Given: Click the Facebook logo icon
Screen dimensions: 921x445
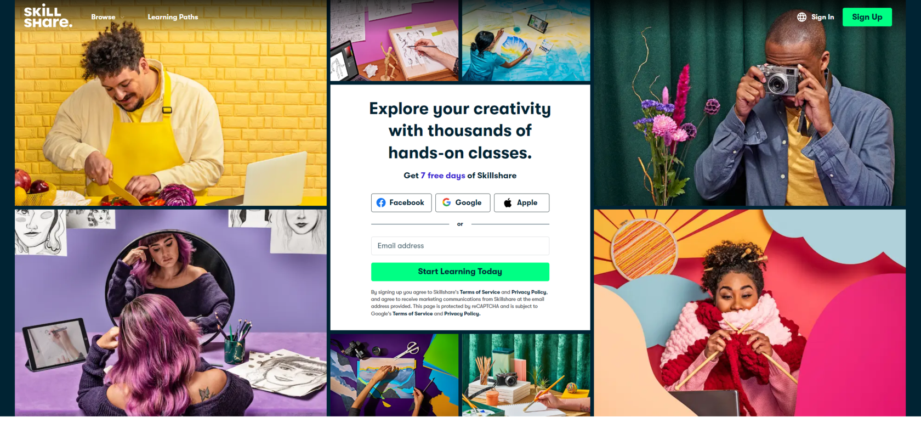Looking at the screenshot, I should [381, 202].
